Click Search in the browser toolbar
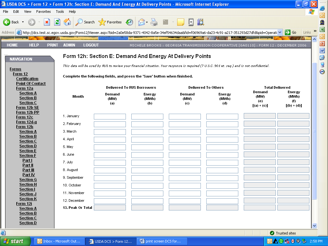 coord(85,22)
